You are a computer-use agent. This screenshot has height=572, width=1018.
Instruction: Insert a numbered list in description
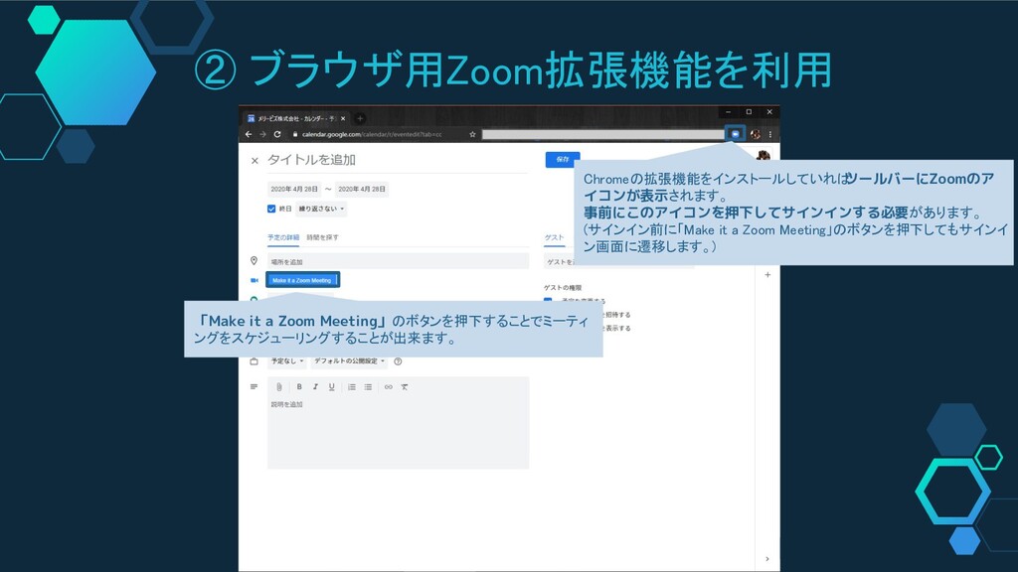pyautogui.click(x=352, y=387)
